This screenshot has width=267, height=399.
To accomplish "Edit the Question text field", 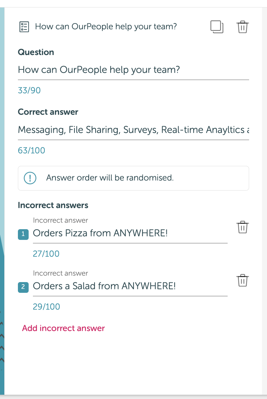I will [x=133, y=70].
